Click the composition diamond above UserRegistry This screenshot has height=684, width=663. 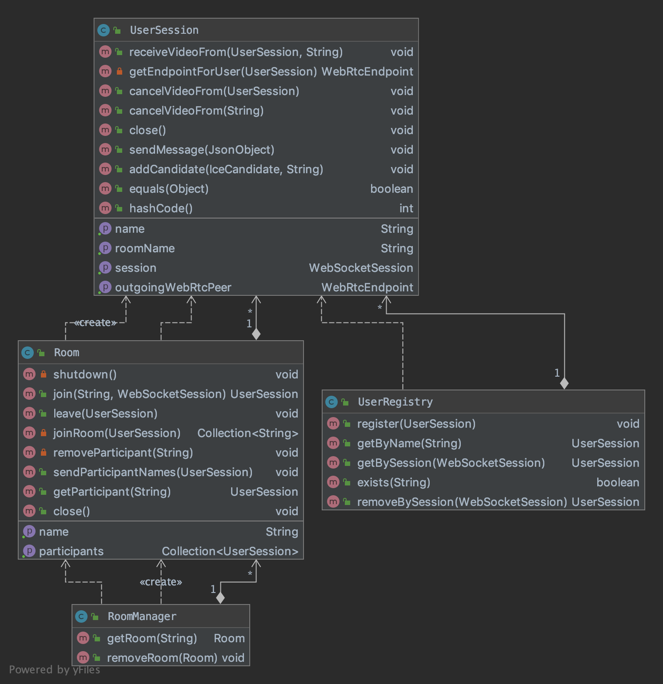pos(564,383)
